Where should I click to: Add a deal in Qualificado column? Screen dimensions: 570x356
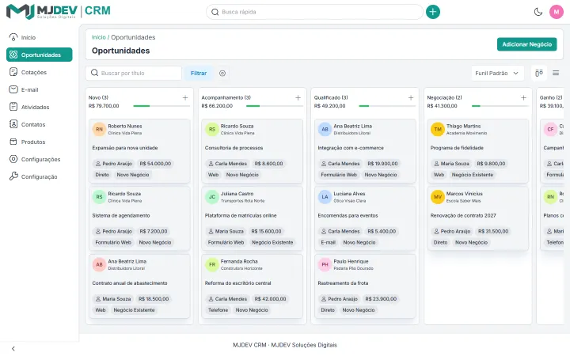click(x=411, y=98)
